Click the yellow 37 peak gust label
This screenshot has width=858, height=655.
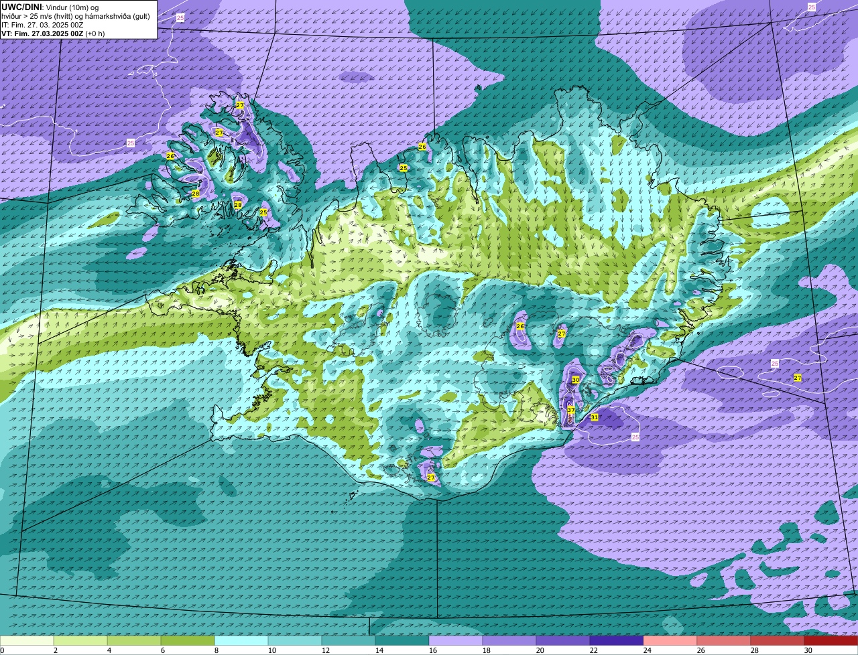(x=570, y=410)
